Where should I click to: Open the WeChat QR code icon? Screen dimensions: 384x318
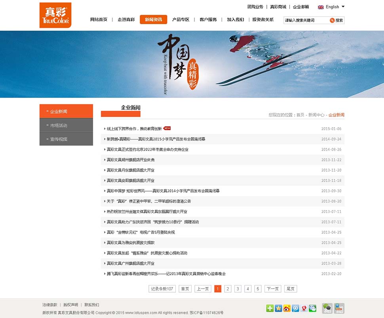coord(327,308)
